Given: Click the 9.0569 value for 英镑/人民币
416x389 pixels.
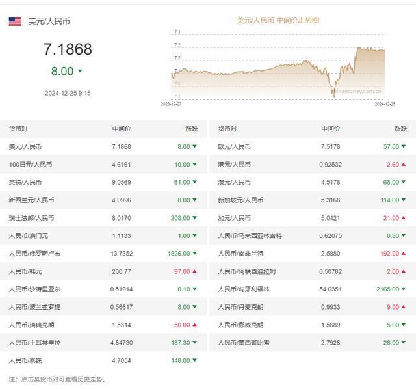Looking at the screenshot, I should point(122,182).
